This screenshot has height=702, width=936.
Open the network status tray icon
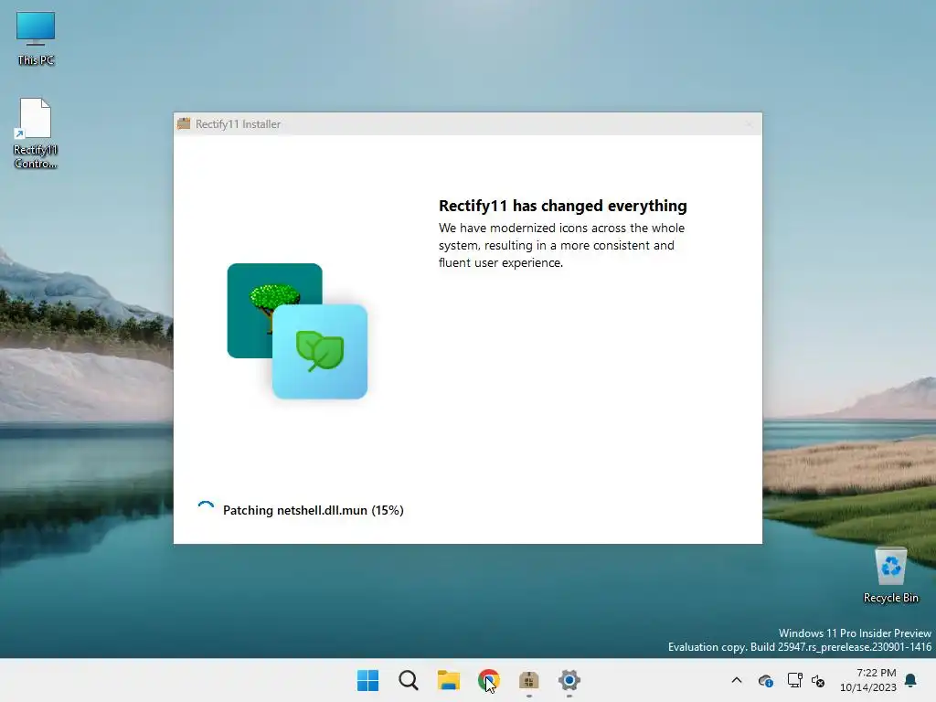(x=794, y=680)
